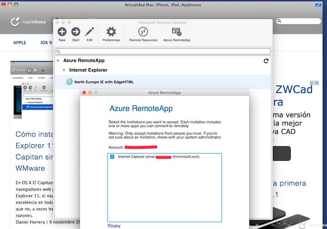Open the Cómo instalar article headline

[34, 151]
